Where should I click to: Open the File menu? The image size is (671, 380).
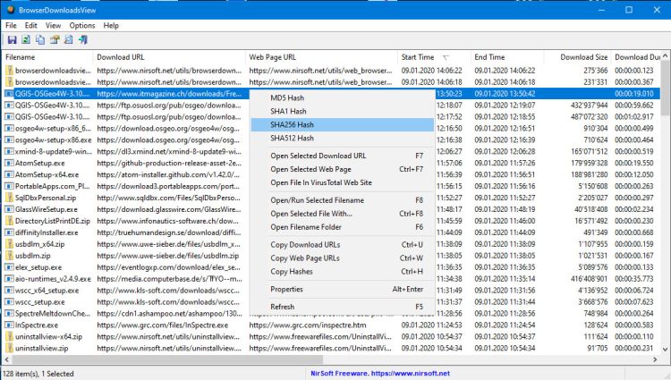click(x=11, y=25)
